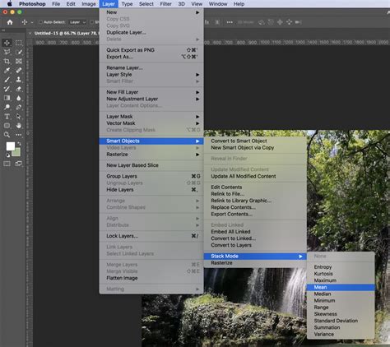This screenshot has height=347, width=390.
Task: Select the History Brush tool
Action: (x=7, y=89)
